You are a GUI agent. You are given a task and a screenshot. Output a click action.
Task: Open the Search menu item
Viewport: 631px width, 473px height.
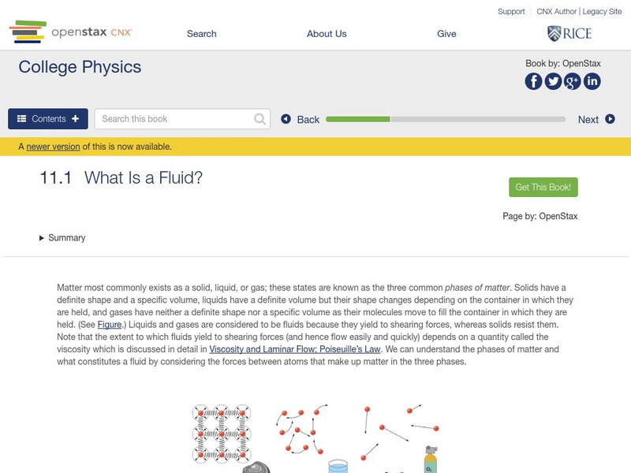pos(202,34)
